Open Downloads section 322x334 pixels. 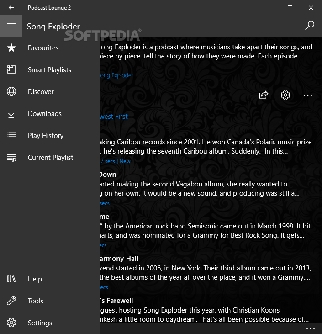tap(51, 113)
